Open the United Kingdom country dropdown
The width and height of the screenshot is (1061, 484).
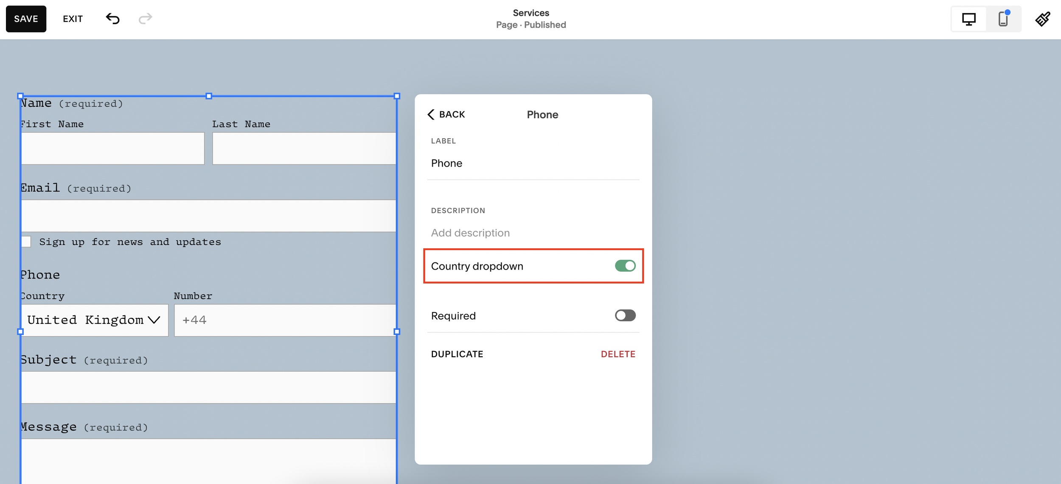click(x=94, y=320)
